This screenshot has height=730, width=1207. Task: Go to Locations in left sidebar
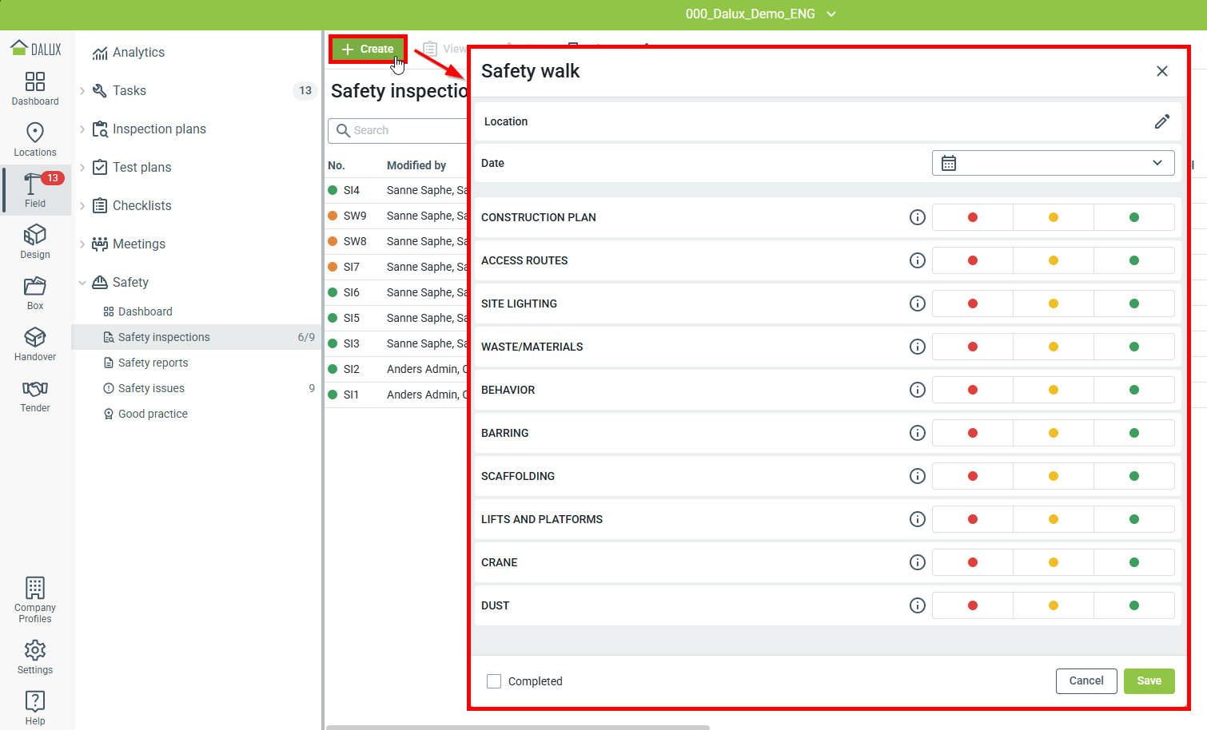click(35, 139)
